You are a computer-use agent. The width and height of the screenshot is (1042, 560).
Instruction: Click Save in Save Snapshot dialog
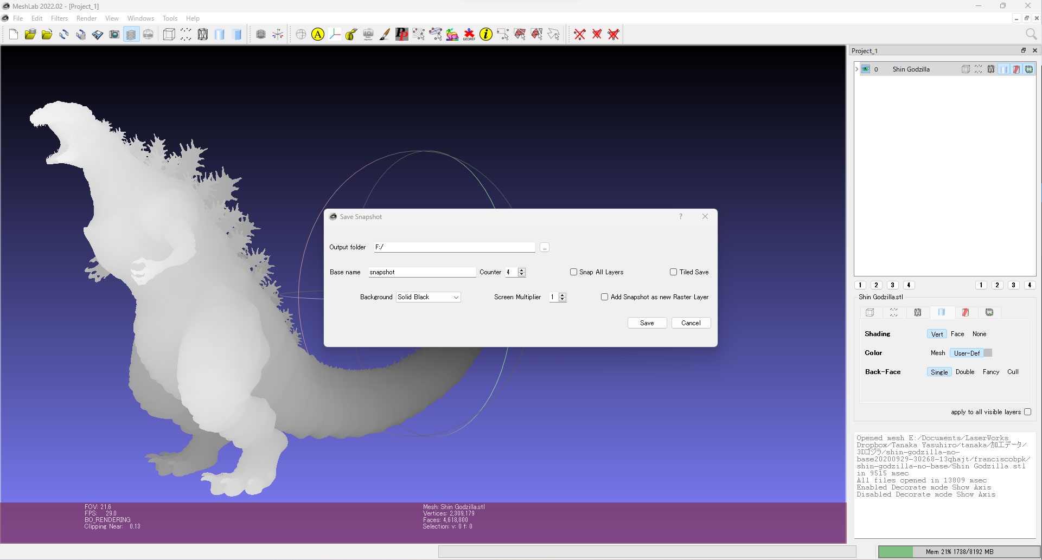[647, 323]
